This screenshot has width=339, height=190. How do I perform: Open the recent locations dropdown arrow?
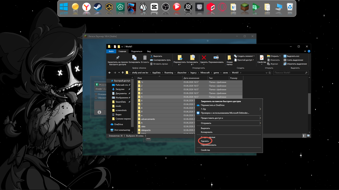click(119, 73)
